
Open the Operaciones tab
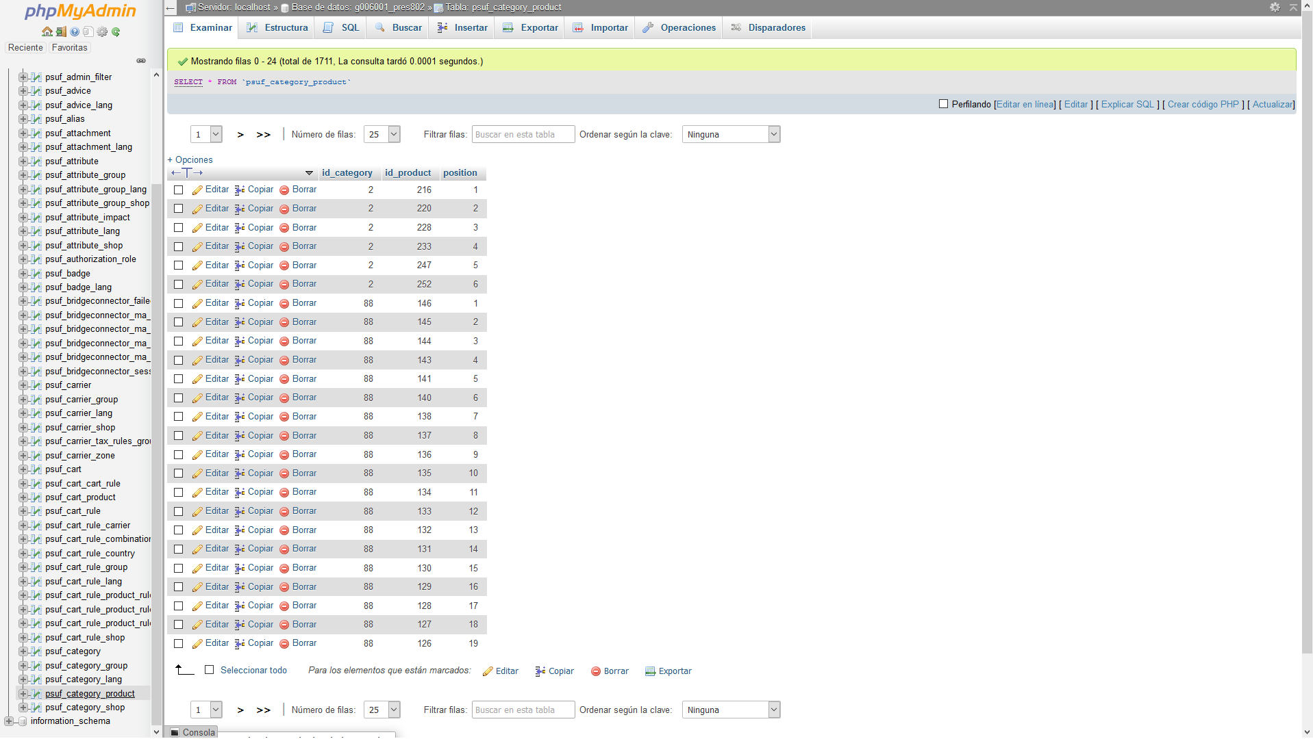679,28
